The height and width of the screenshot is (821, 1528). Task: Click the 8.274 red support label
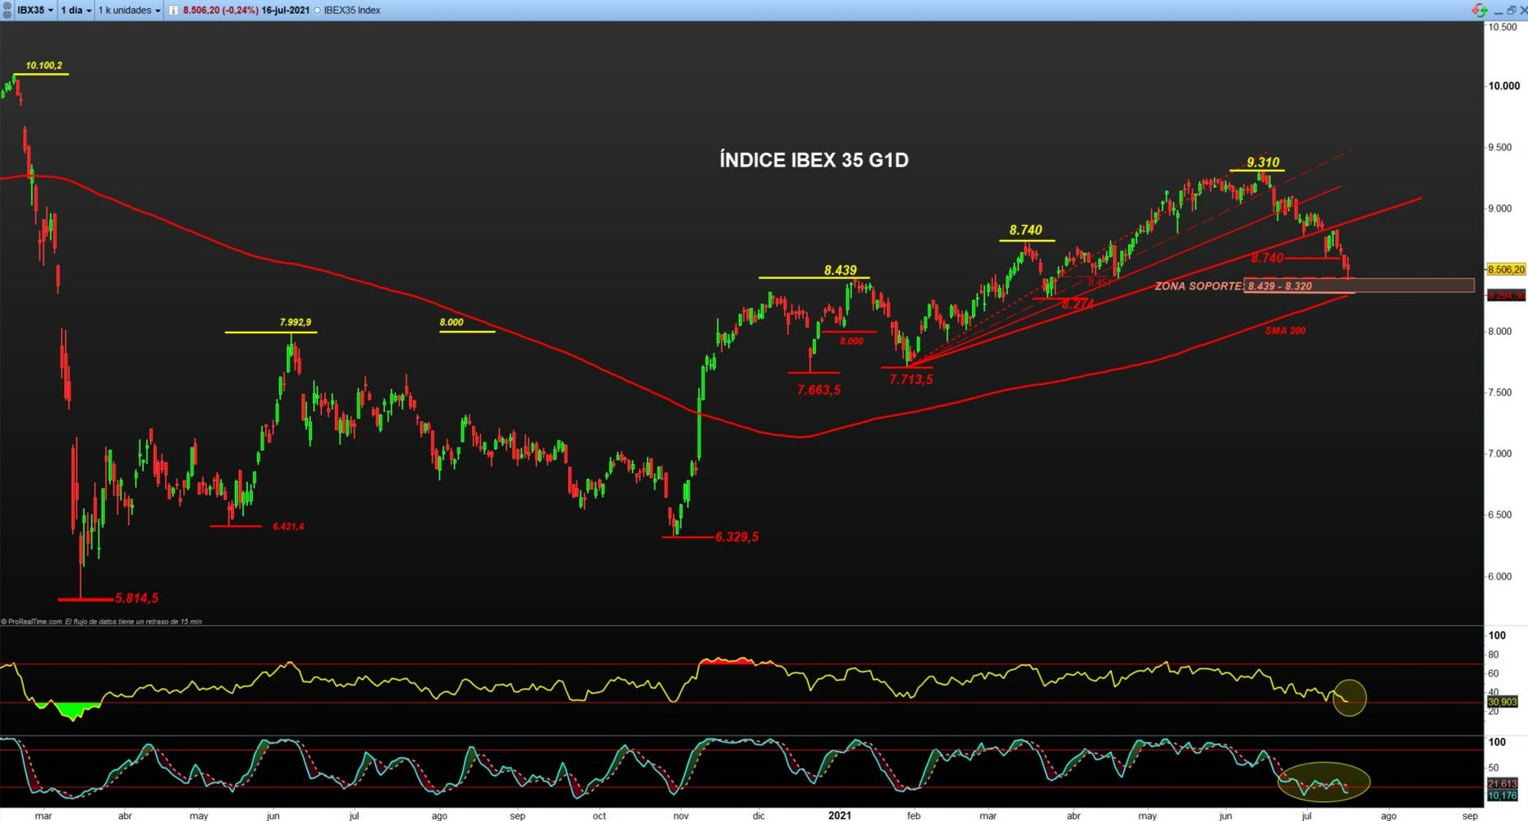(1077, 304)
